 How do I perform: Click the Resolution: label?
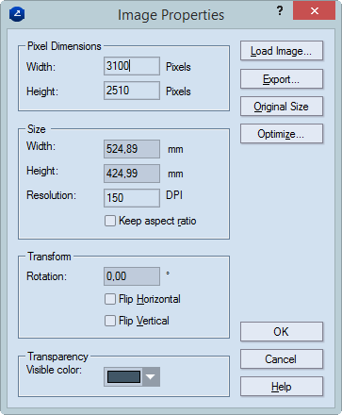[51, 195]
